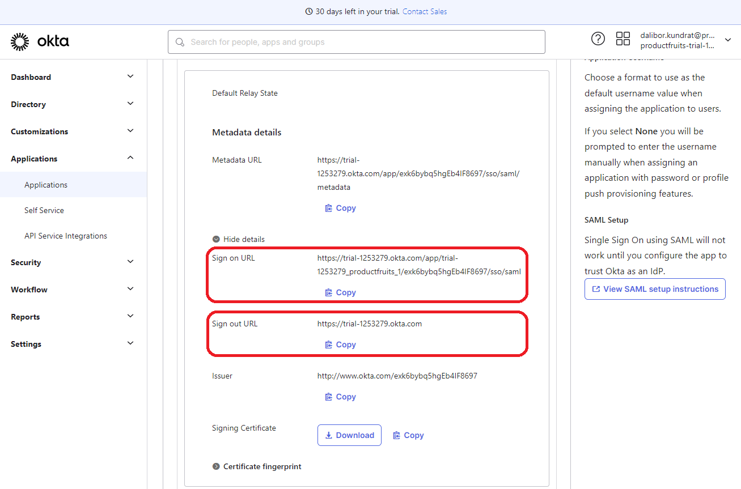Click the search magnifier icon
The height and width of the screenshot is (489, 741).
(180, 42)
